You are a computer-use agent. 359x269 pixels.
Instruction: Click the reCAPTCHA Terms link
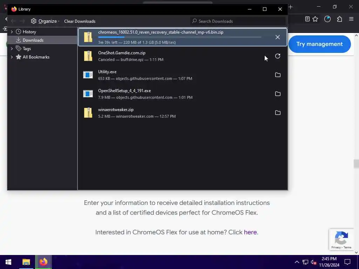[x=347, y=247]
